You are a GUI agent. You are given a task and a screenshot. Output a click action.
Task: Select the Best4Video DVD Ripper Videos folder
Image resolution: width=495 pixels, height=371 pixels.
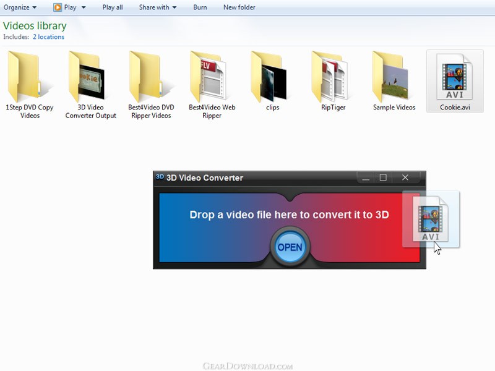click(x=151, y=85)
